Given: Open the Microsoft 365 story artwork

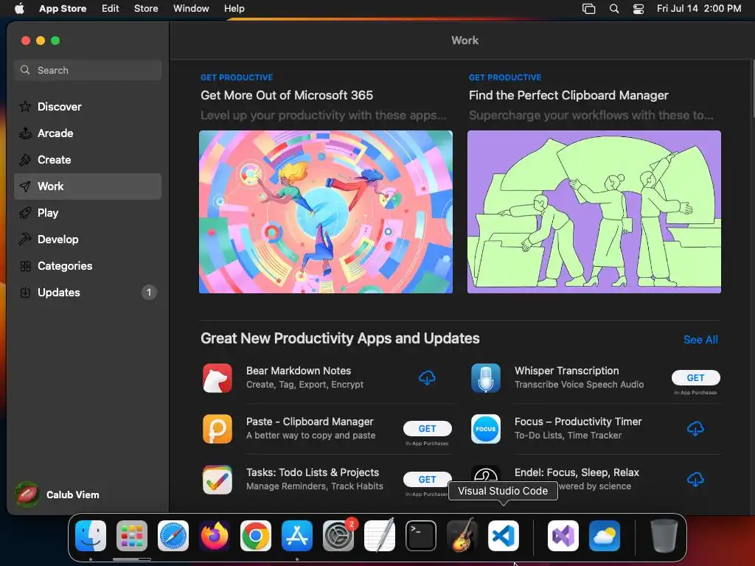Looking at the screenshot, I should click(325, 212).
